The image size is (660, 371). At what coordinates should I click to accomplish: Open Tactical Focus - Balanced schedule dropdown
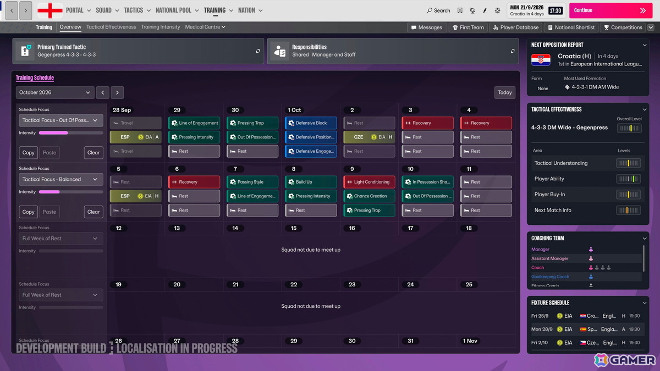coord(61,179)
